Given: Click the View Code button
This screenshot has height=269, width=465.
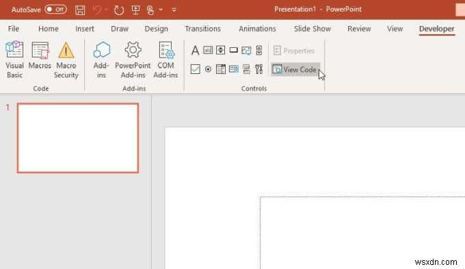Looking at the screenshot, I should point(295,70).
